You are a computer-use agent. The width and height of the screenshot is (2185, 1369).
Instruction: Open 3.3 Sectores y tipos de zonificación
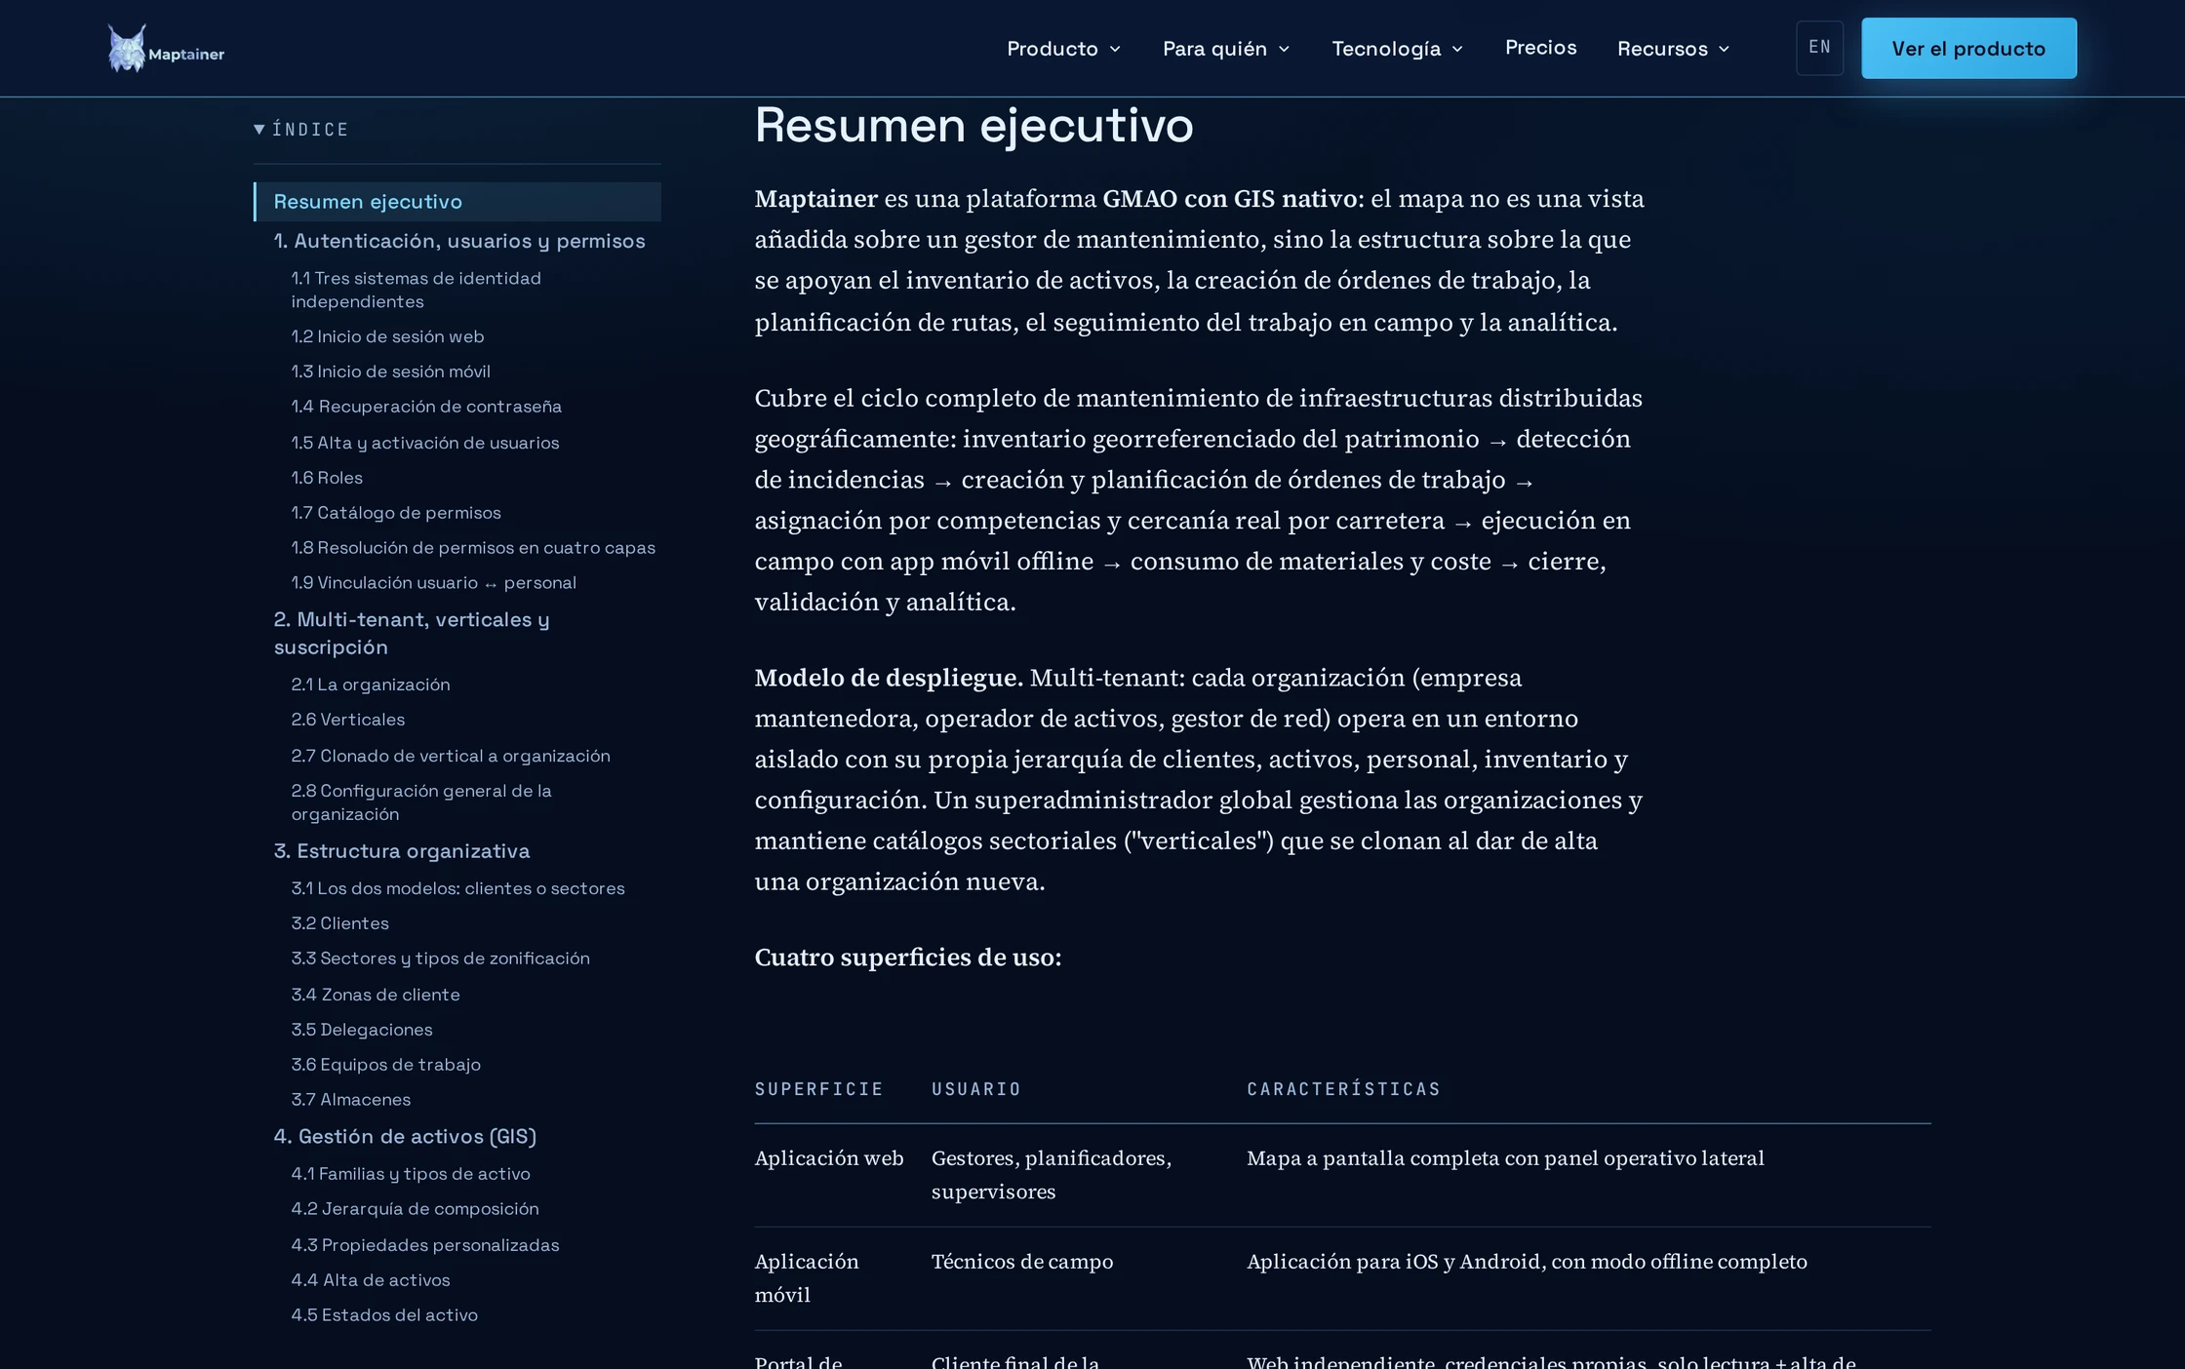440,958
